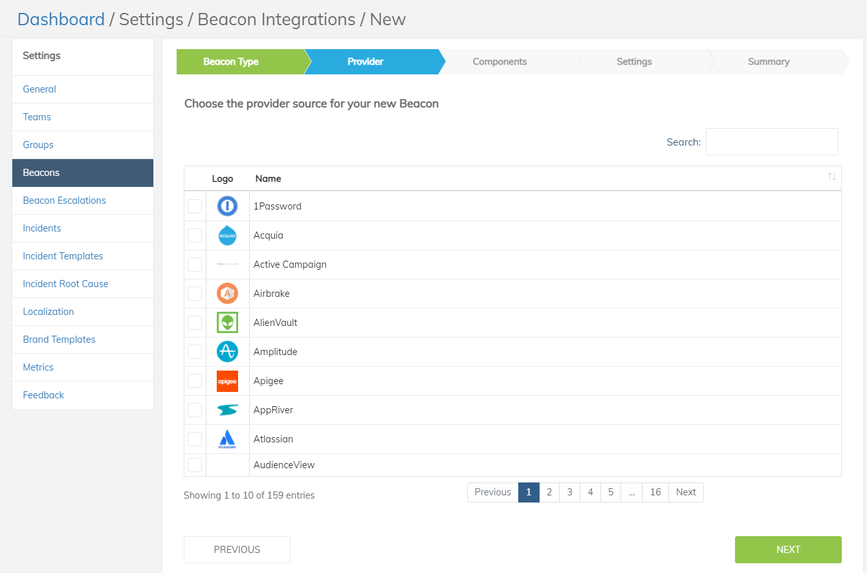The width and height of the screenshot is (867, 573).
Task: Check the 1Password provider checkbox
Action: (x=195, y=206)
